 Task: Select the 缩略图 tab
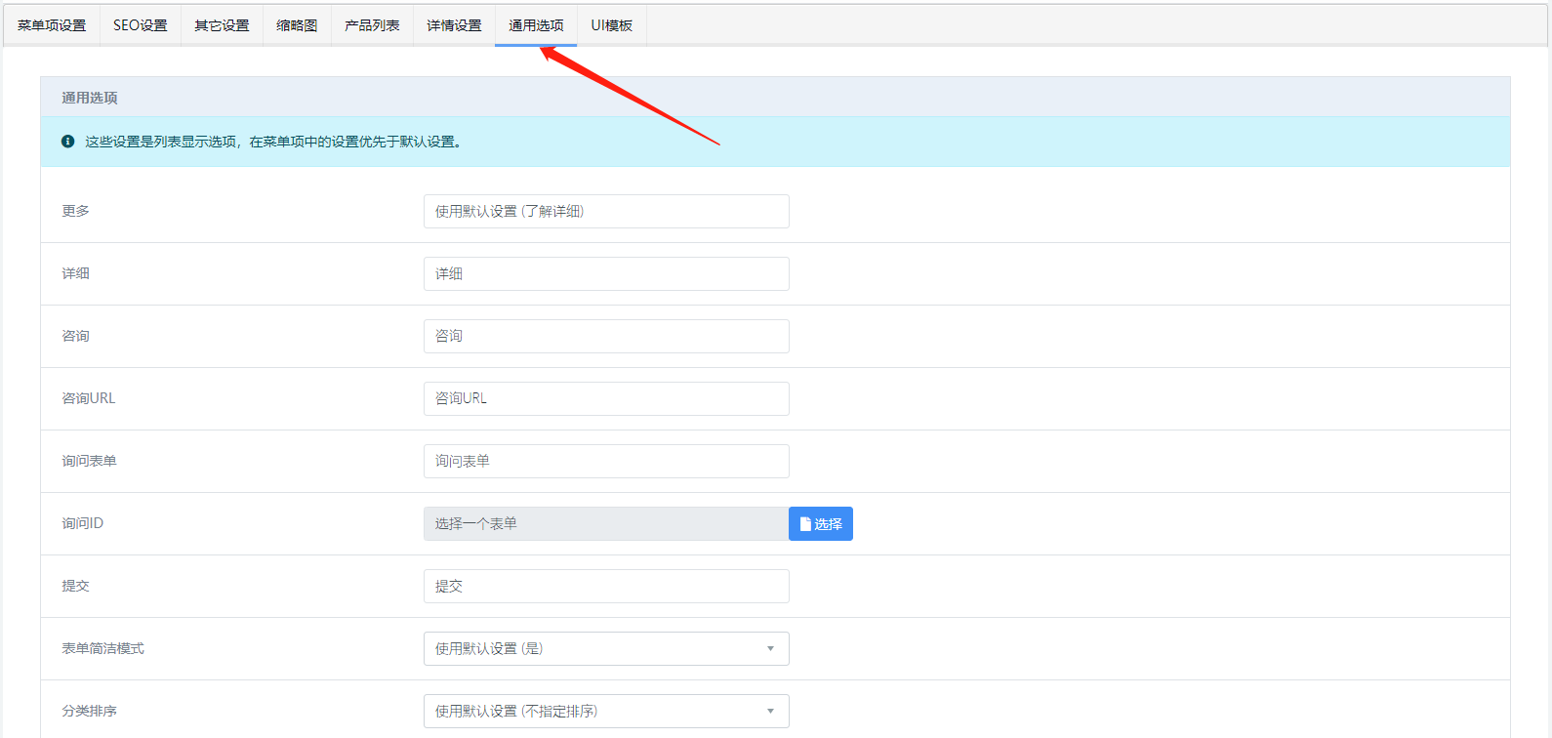click(297, 25)
